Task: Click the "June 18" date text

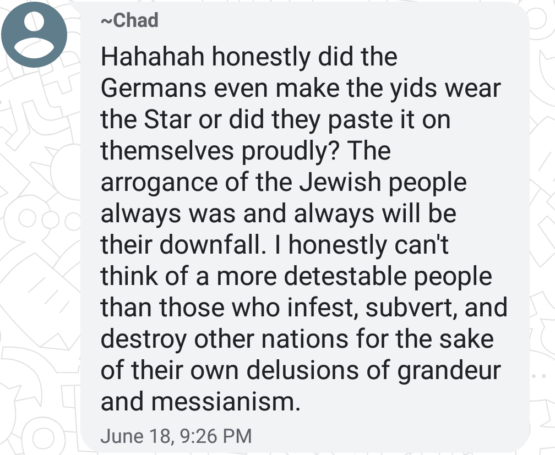Action: [x=137, y=436]
